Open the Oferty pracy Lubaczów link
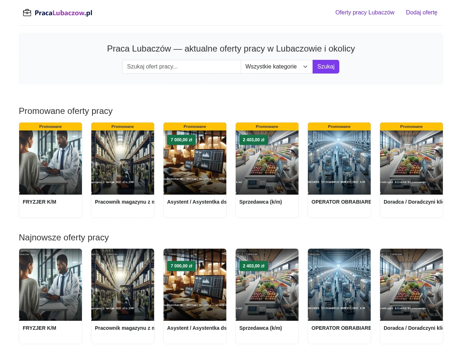The image size is (462, 346). coord(365,13)
